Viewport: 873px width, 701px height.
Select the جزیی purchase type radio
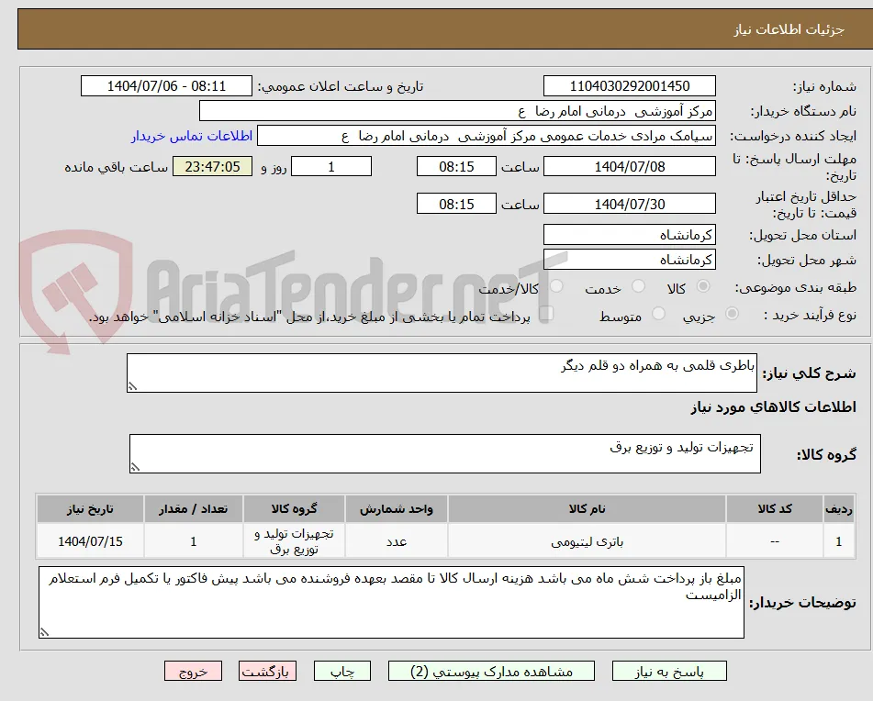click(x=733, y=314)
